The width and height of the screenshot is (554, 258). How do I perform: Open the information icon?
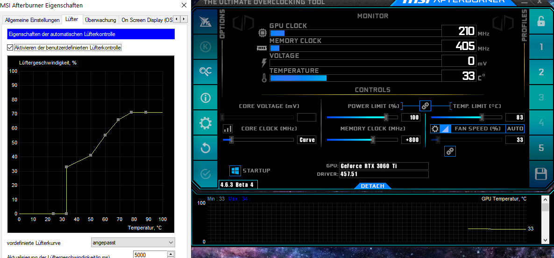pyautogui.click(x=206, y=98)
